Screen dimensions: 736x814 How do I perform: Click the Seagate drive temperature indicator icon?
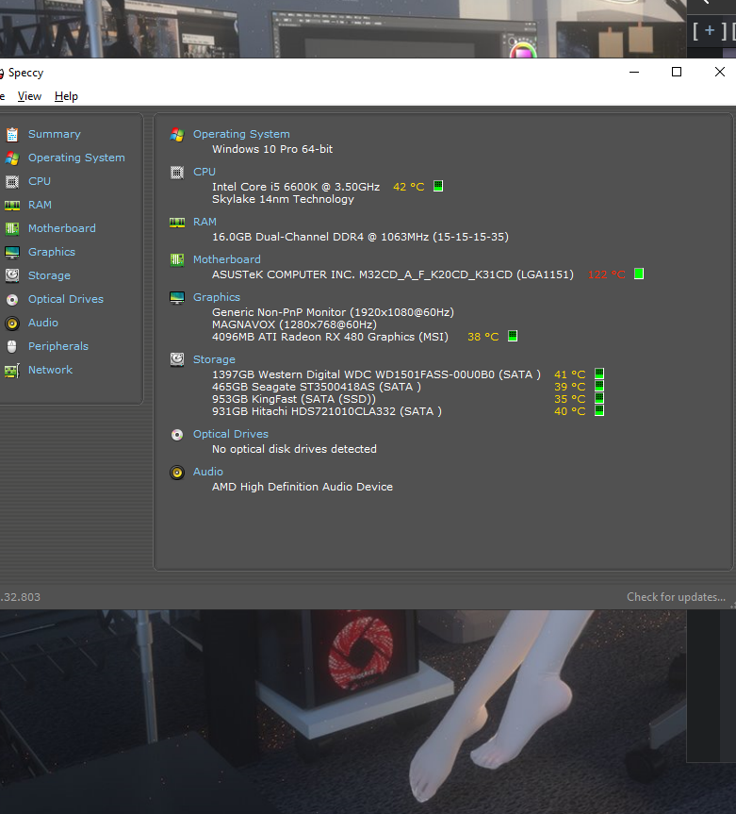[599, 386]
